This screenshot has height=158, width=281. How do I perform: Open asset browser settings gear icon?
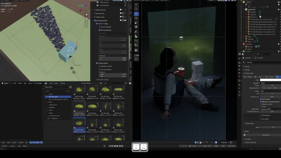(x=130, y=83)
